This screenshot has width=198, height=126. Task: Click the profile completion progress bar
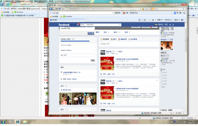(x=78, y=41)
